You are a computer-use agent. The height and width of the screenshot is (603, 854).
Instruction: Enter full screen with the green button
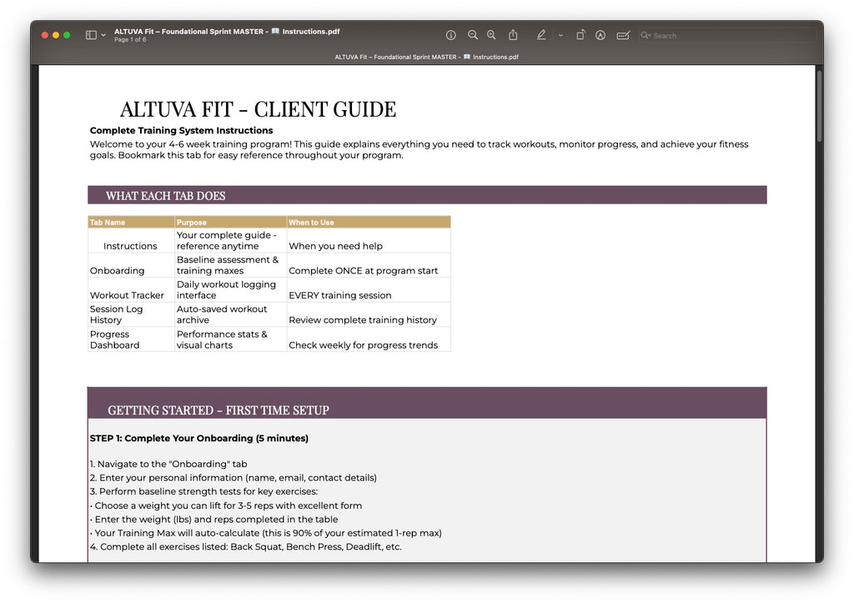click(x=68, y=35)
